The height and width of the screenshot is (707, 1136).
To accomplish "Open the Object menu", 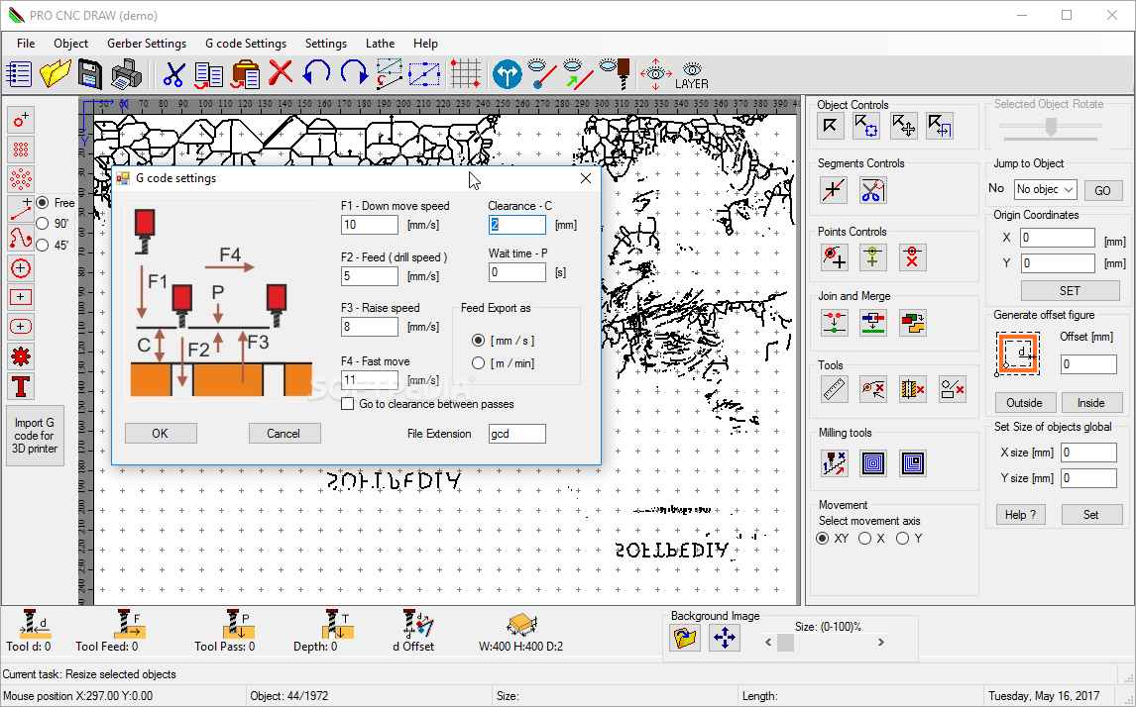I will pyautogui.click(x=71, y=44).
